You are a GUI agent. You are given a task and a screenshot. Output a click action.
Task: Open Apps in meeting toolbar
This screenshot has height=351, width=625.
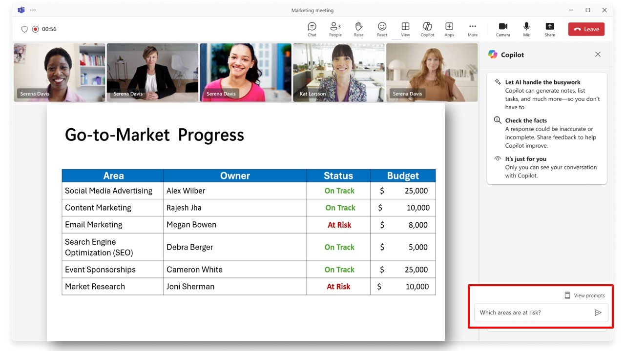click(x=449, y=29)
